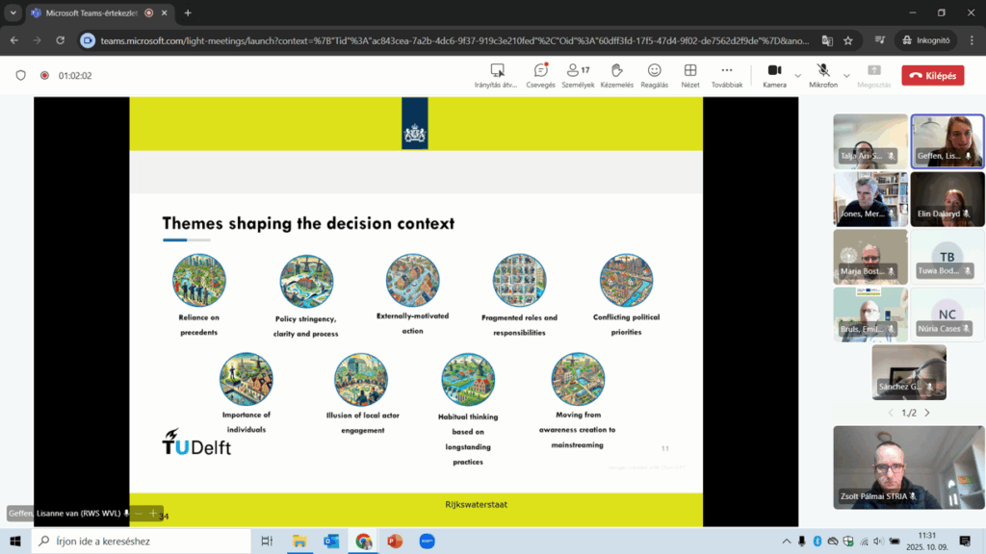The width and height of the screenshot is (986, 554).
Task: Expand the Kamera options arrow
Action: pos(797,75)
